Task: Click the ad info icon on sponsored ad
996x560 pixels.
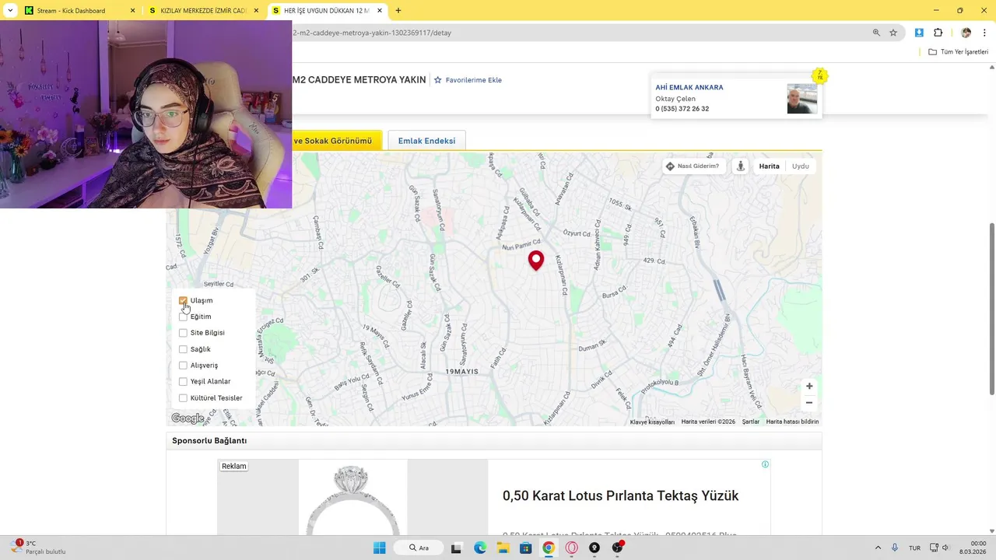Action: pos(765,464)
